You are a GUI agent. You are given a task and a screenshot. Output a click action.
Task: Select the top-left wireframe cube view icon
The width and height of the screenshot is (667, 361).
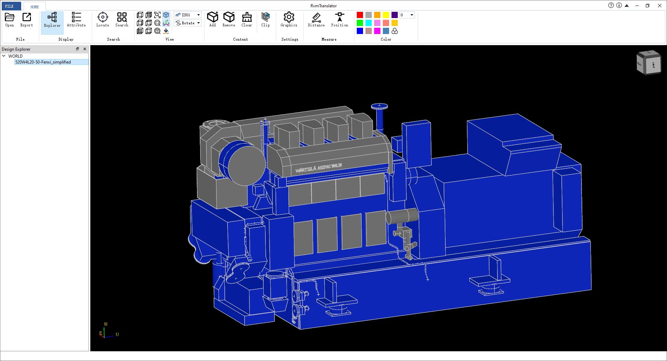[x=140, y=15]
